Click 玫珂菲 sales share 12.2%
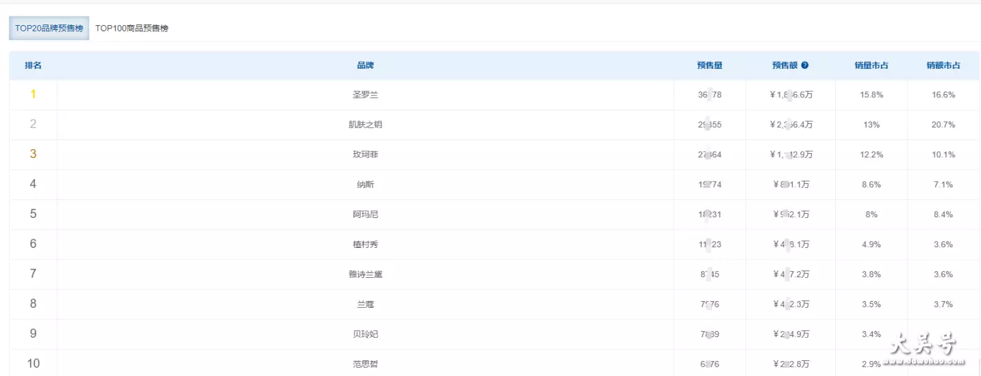 tap(872, 155)
